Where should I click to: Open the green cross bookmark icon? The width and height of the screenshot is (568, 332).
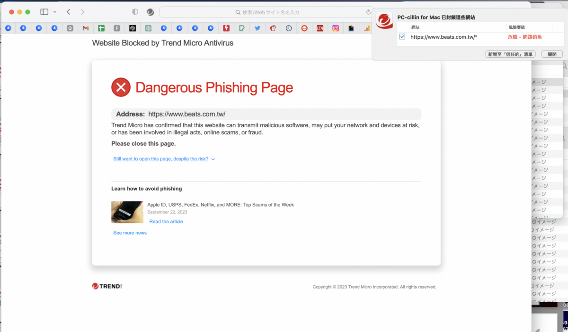(x=101, y=28)
